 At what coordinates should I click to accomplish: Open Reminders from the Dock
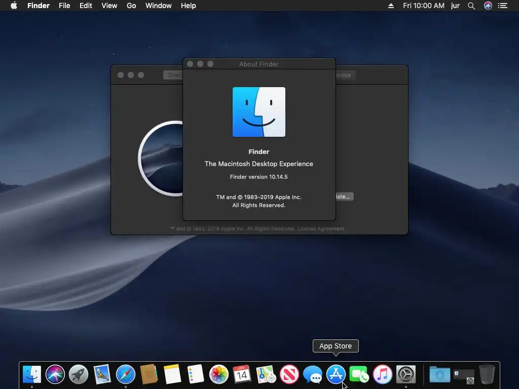[195, 374]
